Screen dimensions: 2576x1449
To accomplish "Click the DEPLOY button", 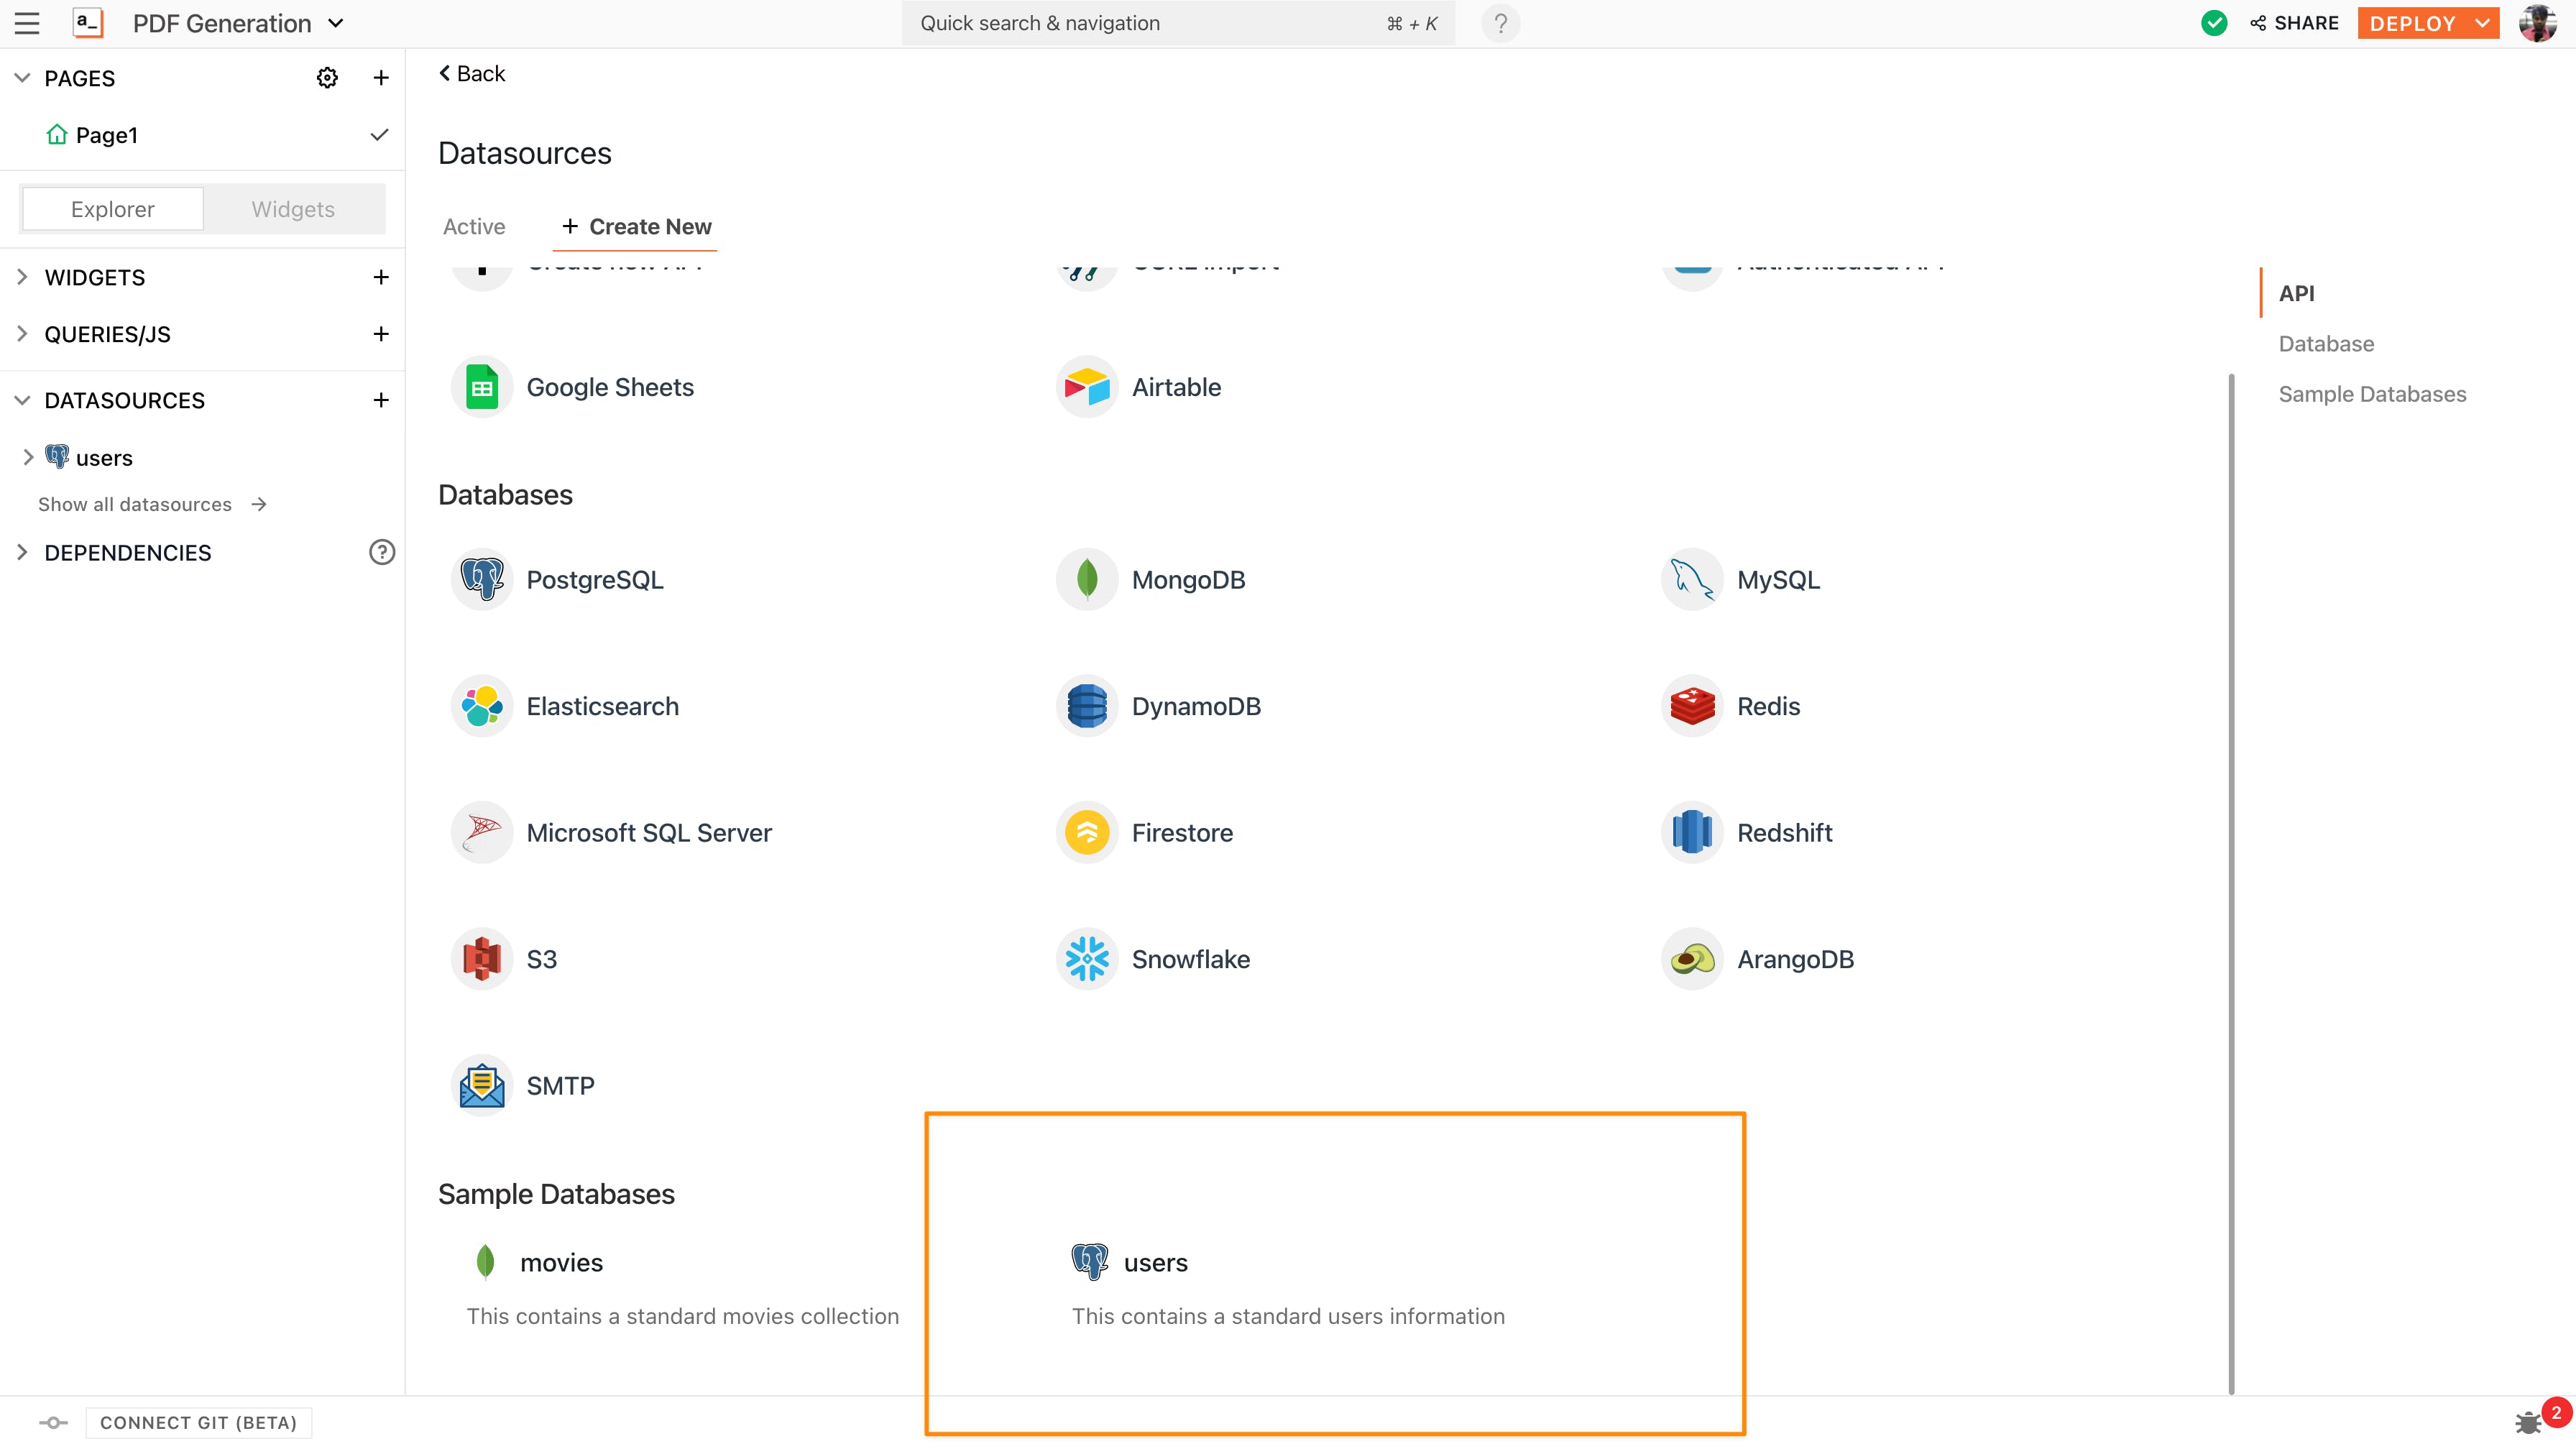I will tap(2412, 23).
